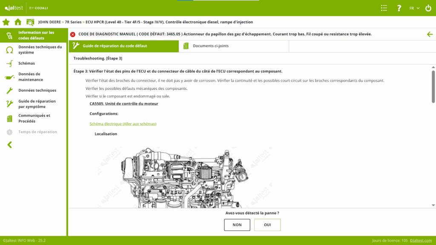Screen dimensions: 436x245
Task: Open the vehicle search icon
Action: pyautogui.click(x=30, y=22)
